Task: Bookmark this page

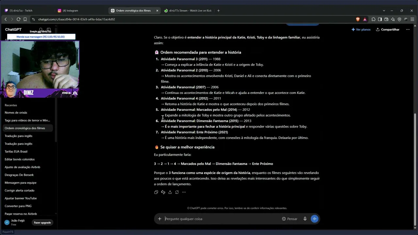Action: click(x=25, y=19)
